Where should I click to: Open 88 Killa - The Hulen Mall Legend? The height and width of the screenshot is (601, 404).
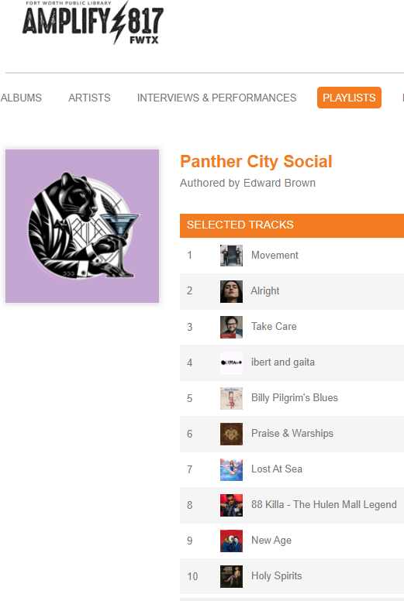click(324, 504)
